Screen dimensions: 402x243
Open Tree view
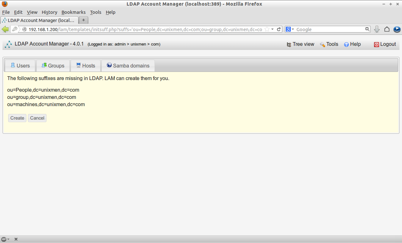(301, 44)
